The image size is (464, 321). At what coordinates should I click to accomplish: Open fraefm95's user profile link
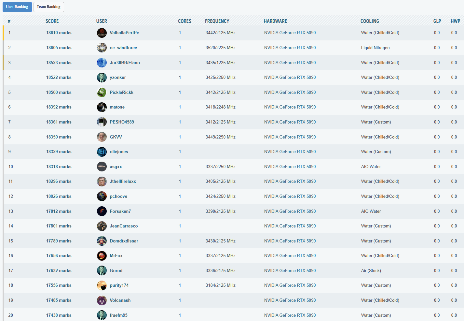tap(118, 315)
